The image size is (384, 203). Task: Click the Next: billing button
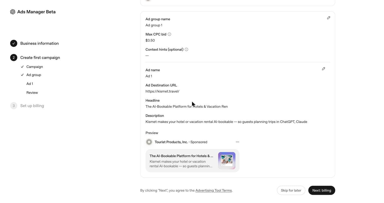[322, 190]
